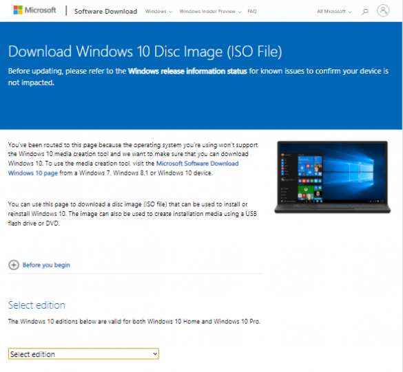Image resolution: width=403 pixels, height=372 pixels.
Task: Open the All Microsoft dropdown
Action: coord(334,12)
